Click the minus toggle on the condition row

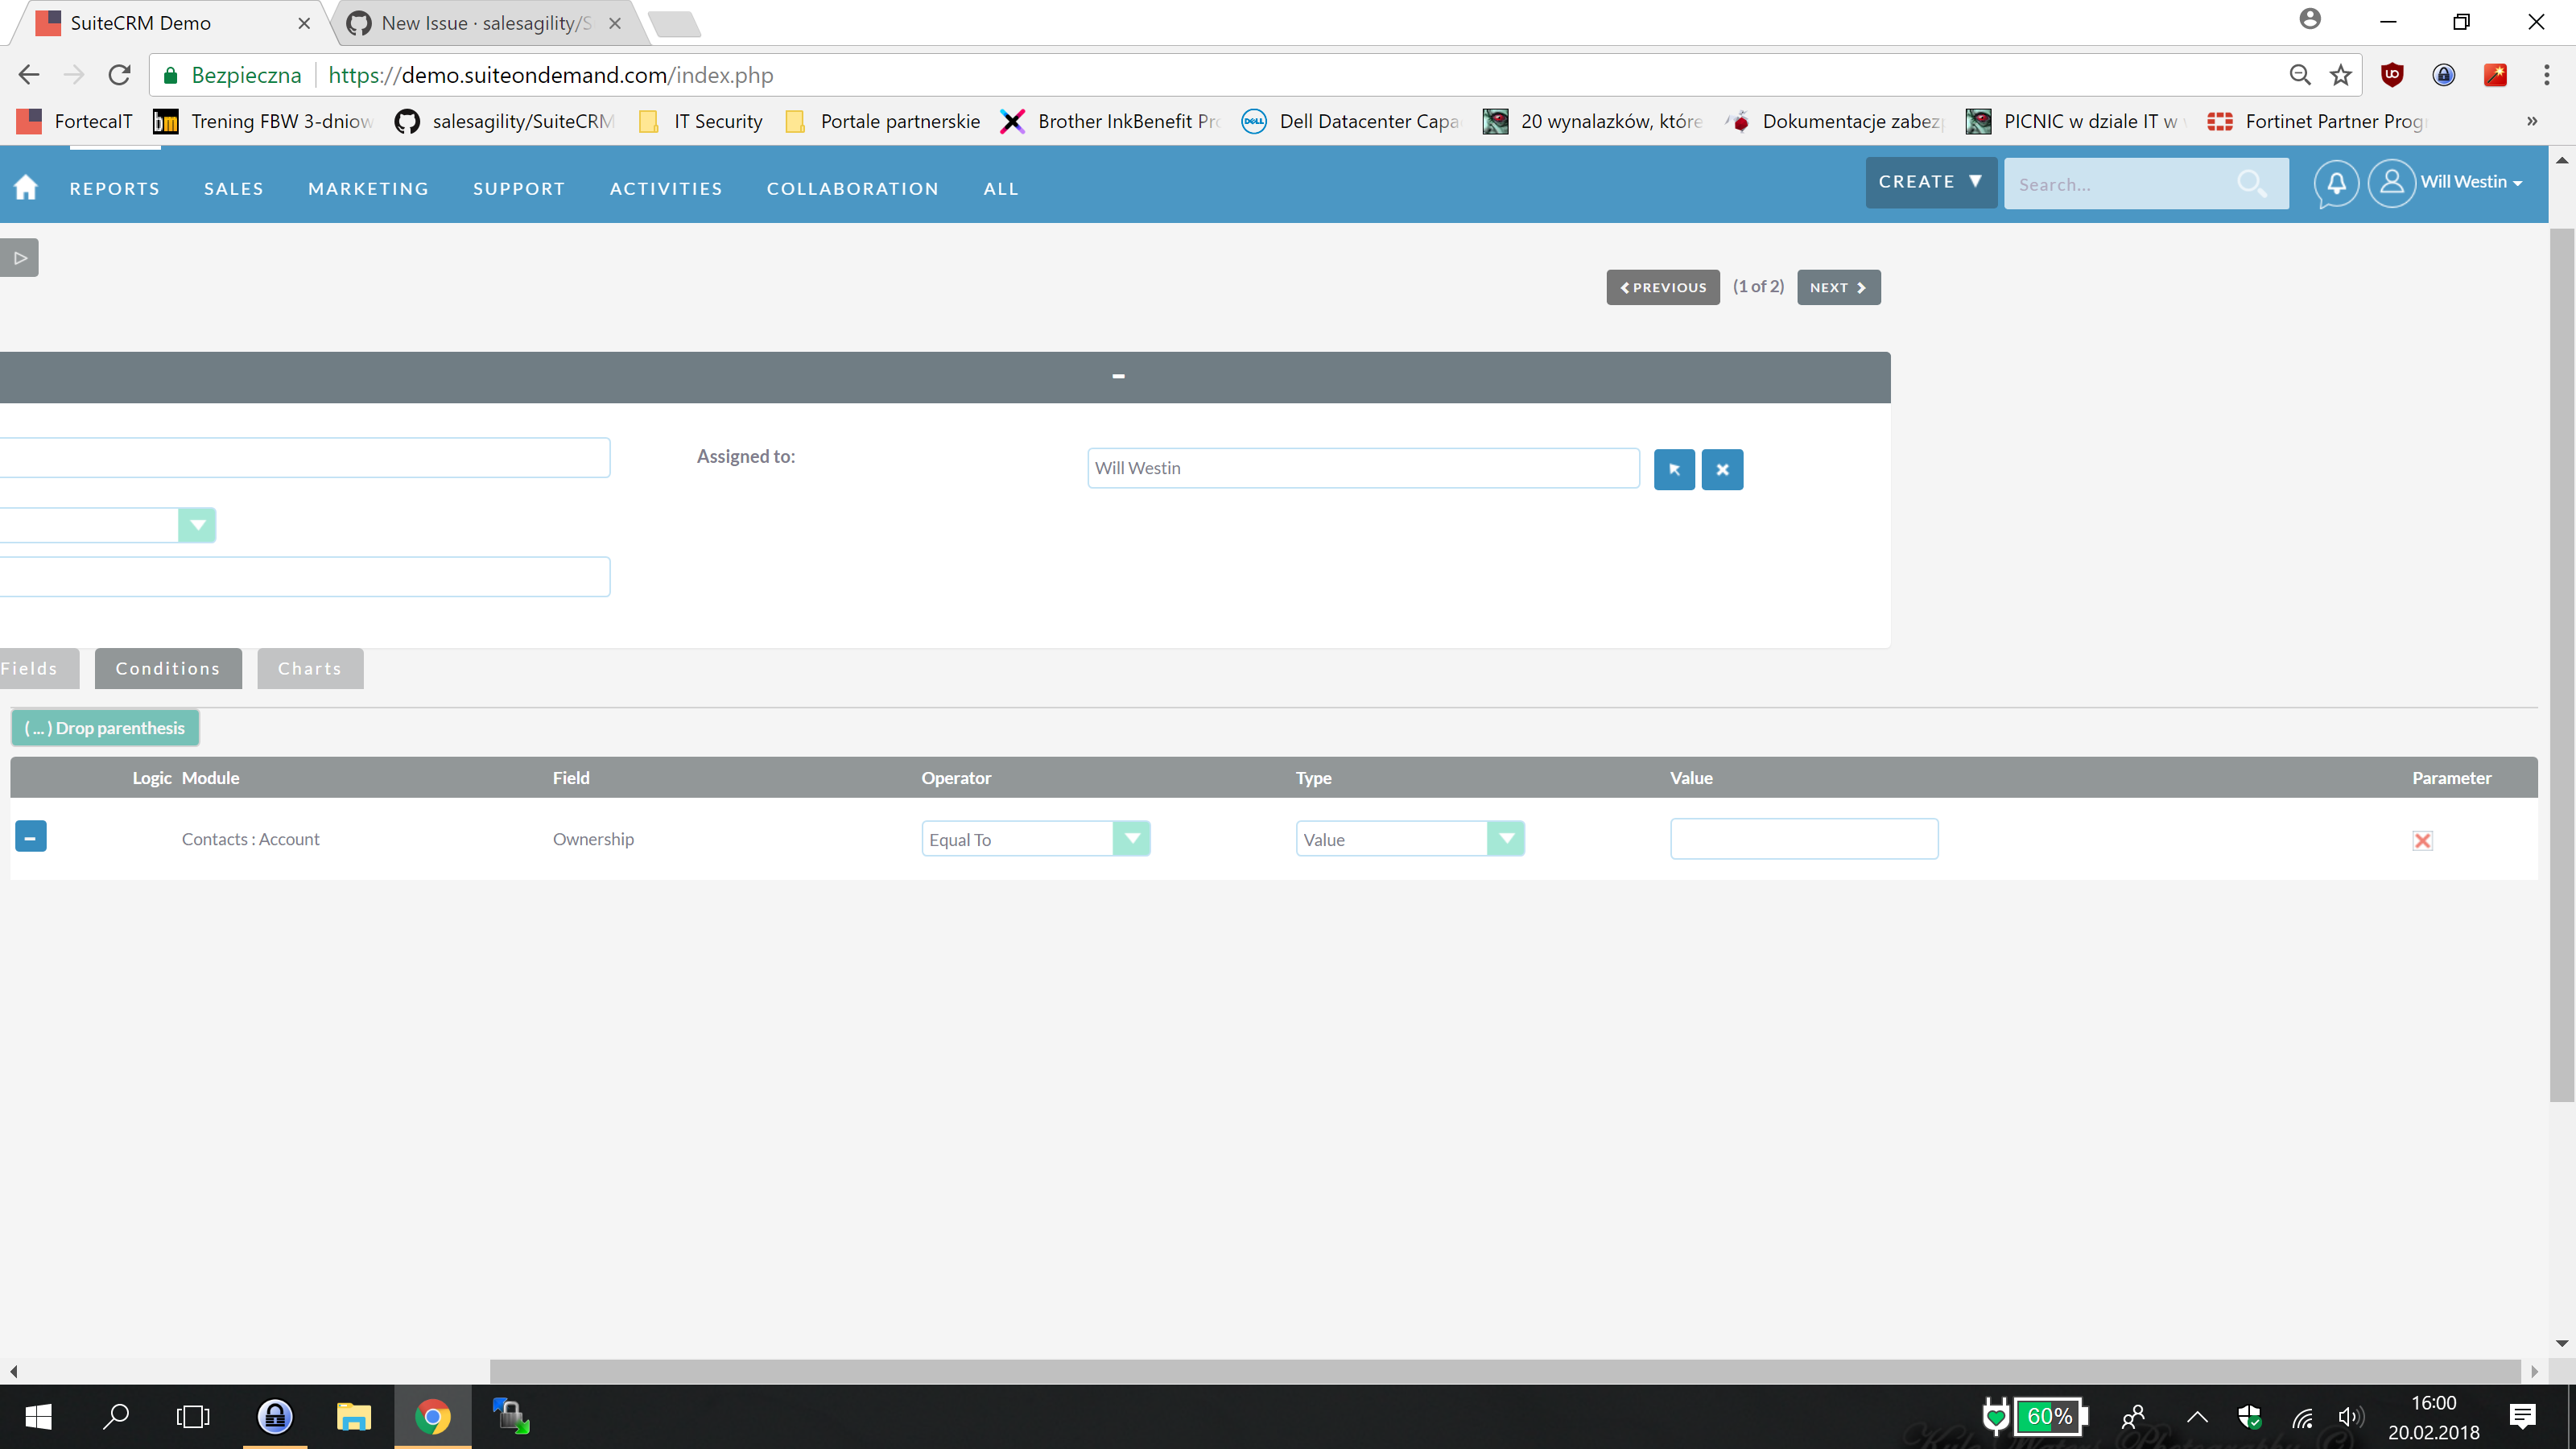point(30,837)
